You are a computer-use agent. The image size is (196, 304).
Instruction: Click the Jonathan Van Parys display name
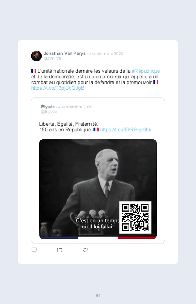tap(64, 53)
